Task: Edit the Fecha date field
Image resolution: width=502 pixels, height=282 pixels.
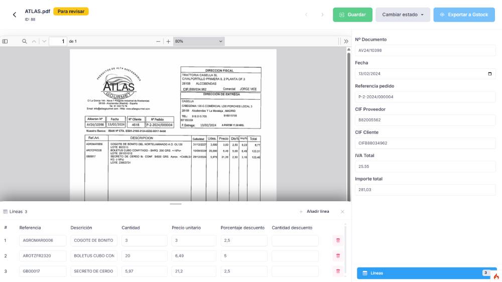Action: (x=425, y=74)
